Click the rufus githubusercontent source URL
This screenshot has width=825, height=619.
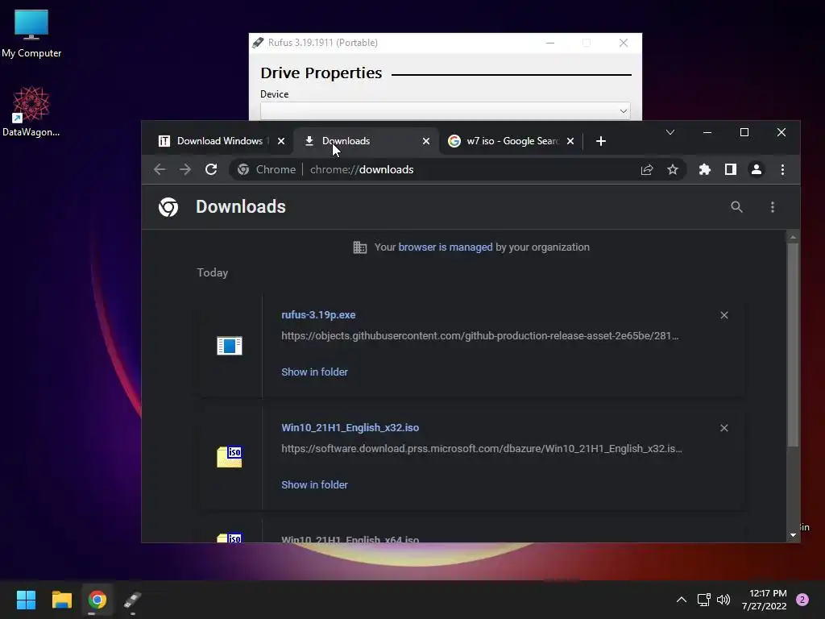(480, 336)
